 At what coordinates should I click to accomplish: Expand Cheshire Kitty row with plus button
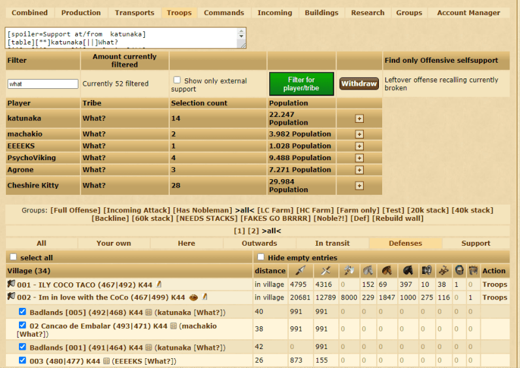click(x=359, y=186)
